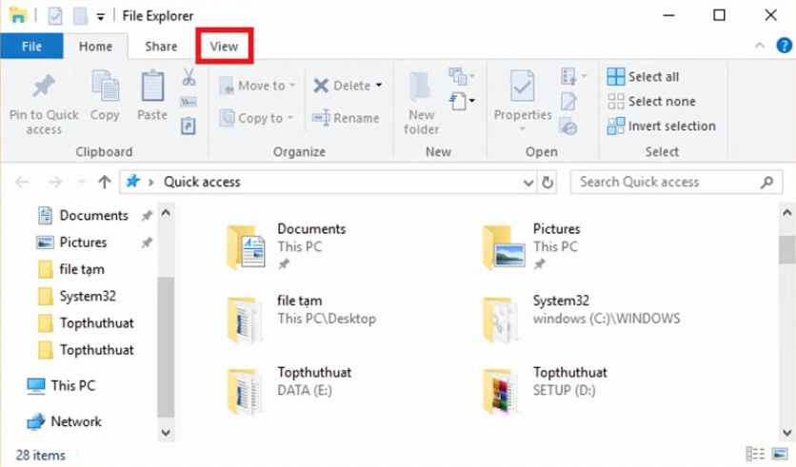796x467 pixels.
Task: Open the File menu tab
Action: pos(31,47)
